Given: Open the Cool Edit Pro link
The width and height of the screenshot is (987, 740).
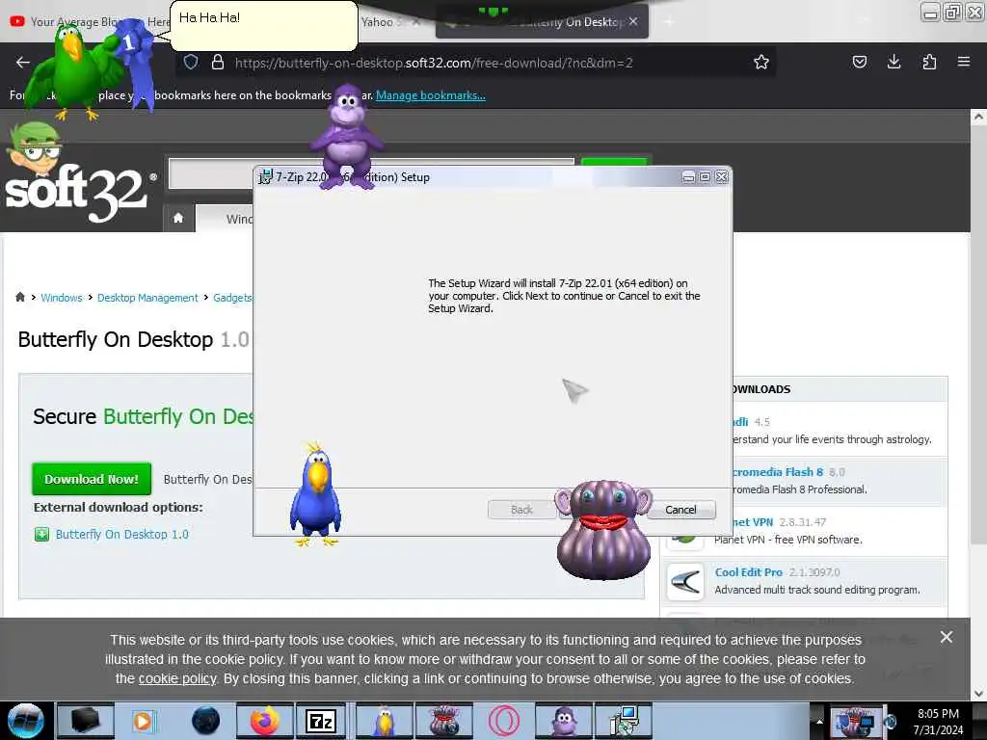Looking at the screenshot, I should click(748, 572).
